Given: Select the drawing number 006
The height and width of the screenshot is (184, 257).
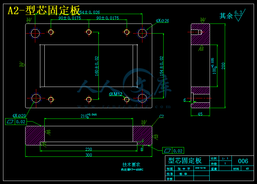Looking at the screenshot, I should click(243, 161).
